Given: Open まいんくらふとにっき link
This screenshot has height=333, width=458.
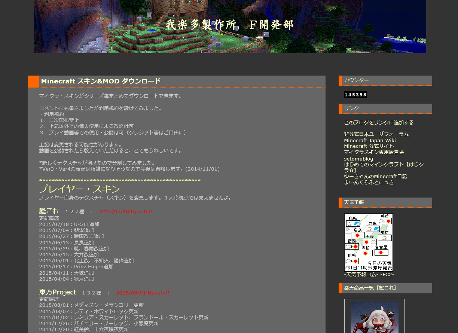Looking at the screenshot, I should pos(369,182).
